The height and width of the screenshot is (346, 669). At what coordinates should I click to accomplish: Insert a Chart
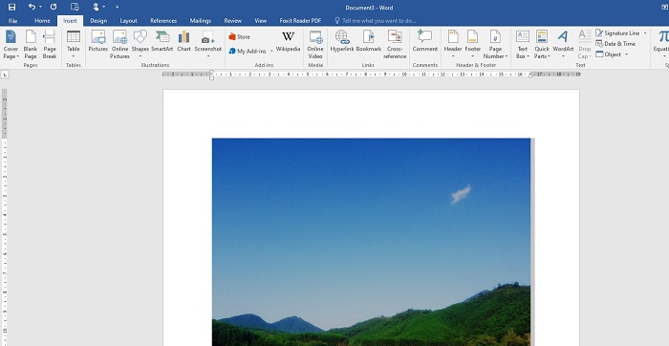pos(183,41)
